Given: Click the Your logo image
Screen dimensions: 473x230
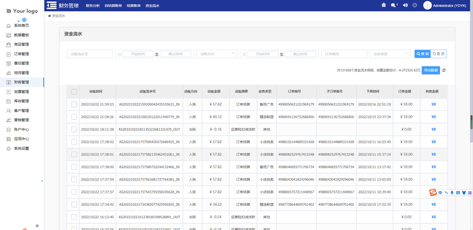Looking at the screenshot, I should [x=22, y=11].
